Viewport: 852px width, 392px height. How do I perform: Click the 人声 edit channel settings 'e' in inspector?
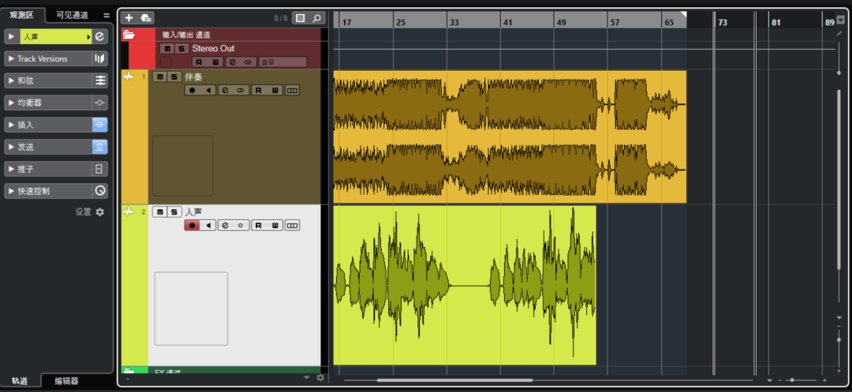[x=99, y=36]
